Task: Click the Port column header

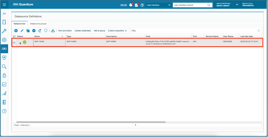Action: click(198, 36)
